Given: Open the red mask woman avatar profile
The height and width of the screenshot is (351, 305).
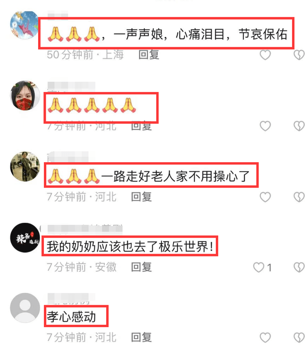Looking at the screenshot, I should (25, 95).
